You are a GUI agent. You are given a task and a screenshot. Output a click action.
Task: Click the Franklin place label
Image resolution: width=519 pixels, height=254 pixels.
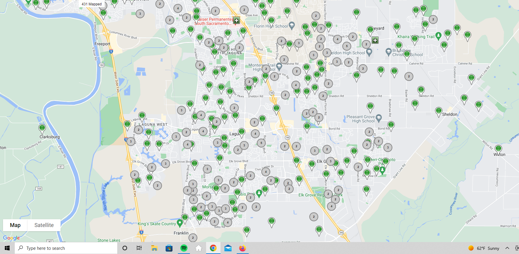(x=181, y=233)
